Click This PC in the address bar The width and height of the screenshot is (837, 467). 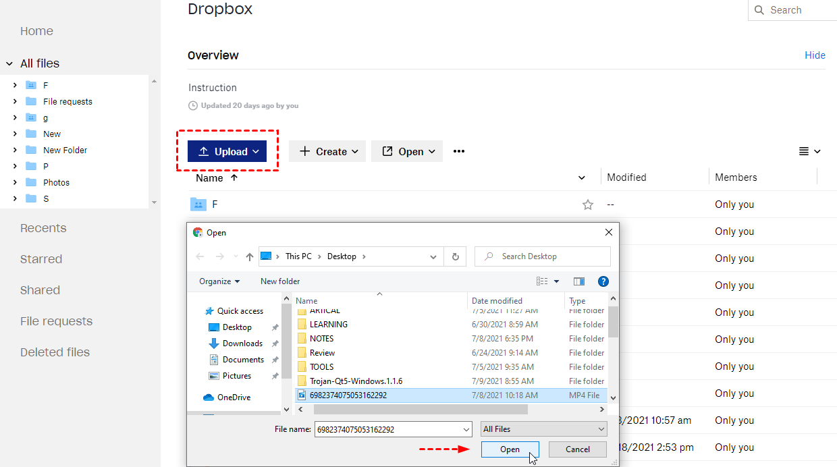tap(298, 256)
